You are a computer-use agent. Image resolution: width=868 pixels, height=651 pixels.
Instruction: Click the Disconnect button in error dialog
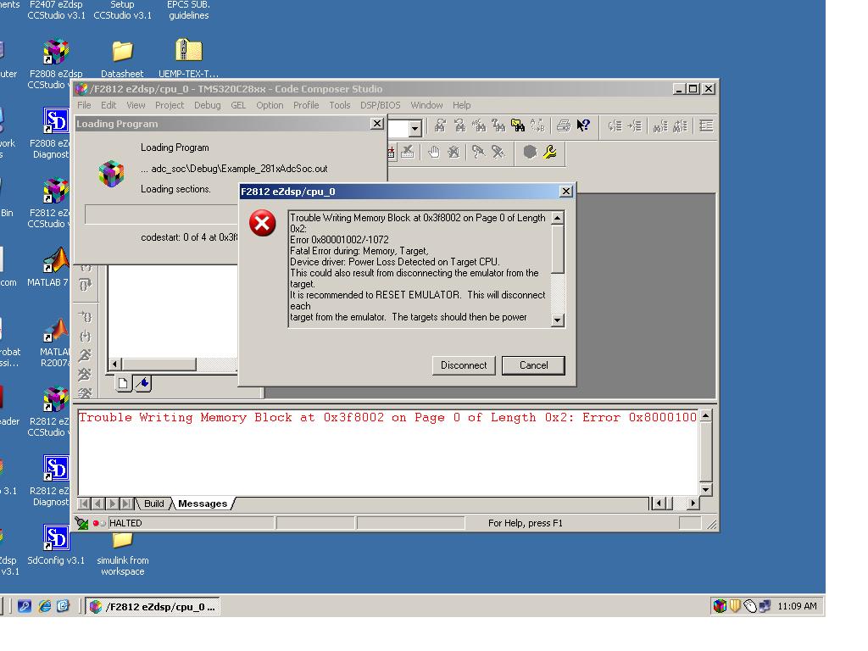pyautogui.click(x=464, y=365)
